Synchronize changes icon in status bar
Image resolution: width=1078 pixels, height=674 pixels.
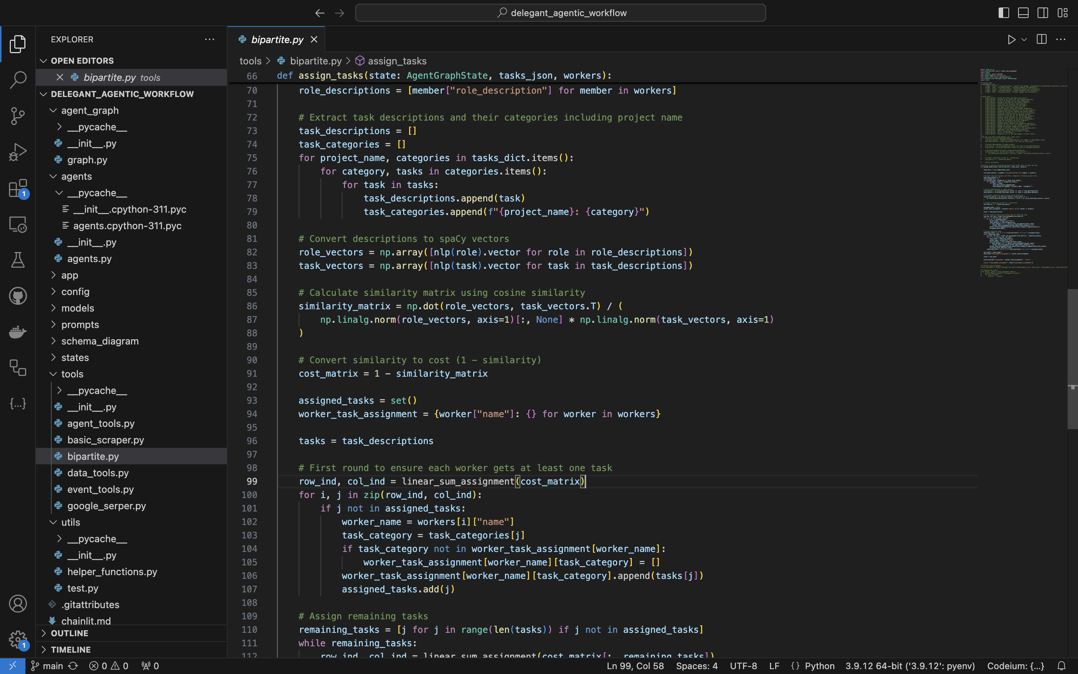[x=73, y=665]
